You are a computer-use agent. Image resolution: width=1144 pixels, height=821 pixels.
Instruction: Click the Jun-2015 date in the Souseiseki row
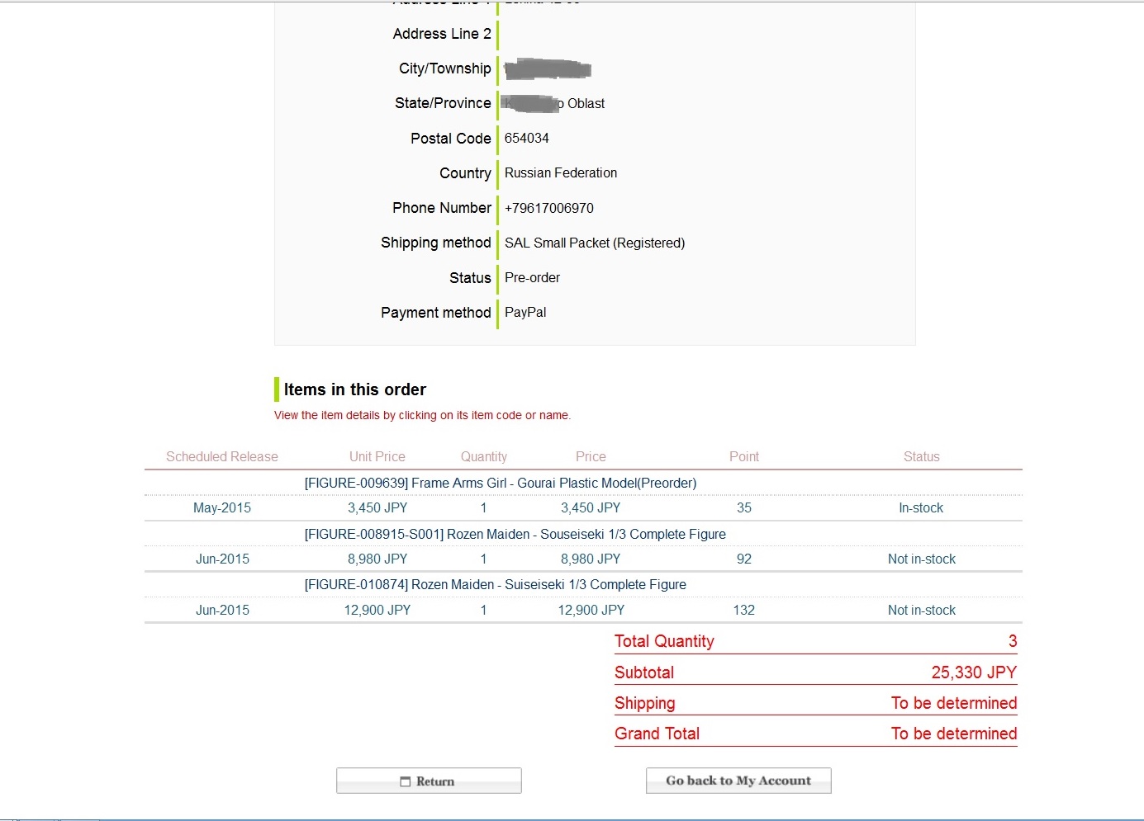click(222, 559)
